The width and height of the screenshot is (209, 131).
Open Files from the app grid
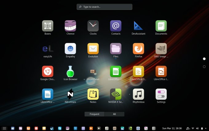point(116,49)
